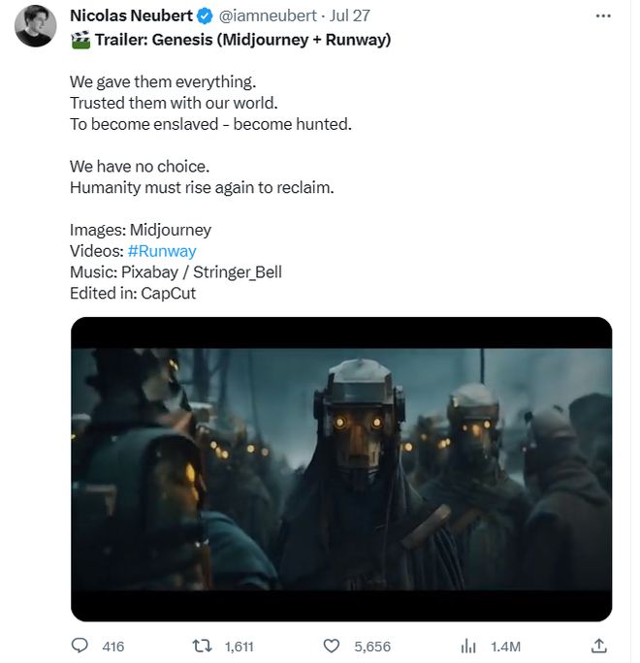Click the share upload arrow icon
The height and width of the screenshot is (663, 640).
pyautogui.click(x=598, y=646)
